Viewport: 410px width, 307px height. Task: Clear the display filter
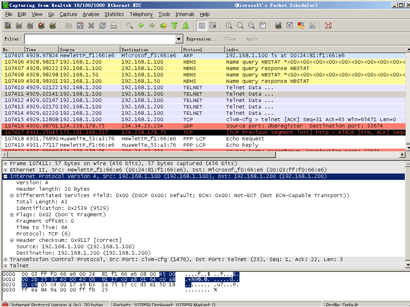click(x=231, y=39)
